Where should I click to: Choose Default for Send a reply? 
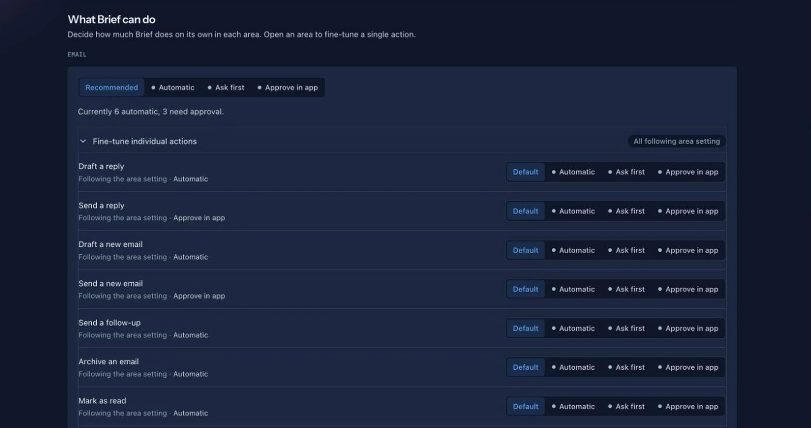coord(526,211)
